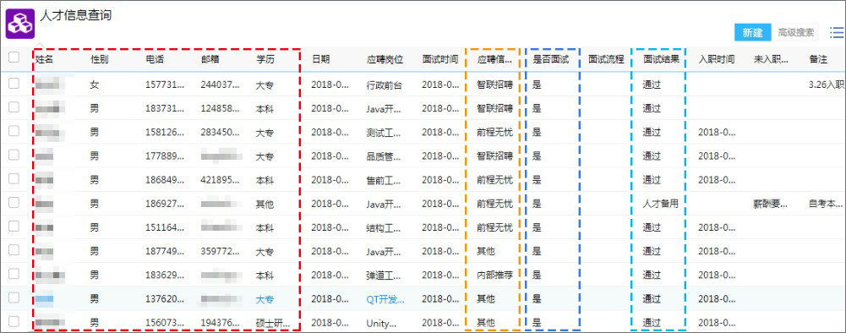Click email cell 283450...
Viewport: 846px width, 333px height.
(220, 132)
